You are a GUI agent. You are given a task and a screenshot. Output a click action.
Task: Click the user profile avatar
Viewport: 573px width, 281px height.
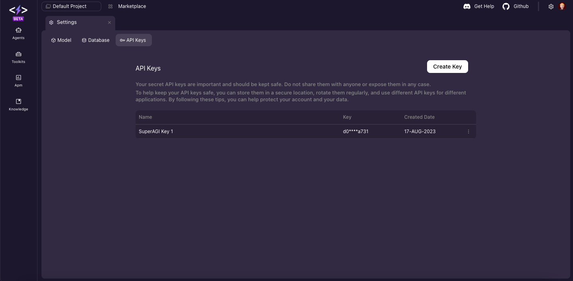pyautogui.click(x=562, y=6)
